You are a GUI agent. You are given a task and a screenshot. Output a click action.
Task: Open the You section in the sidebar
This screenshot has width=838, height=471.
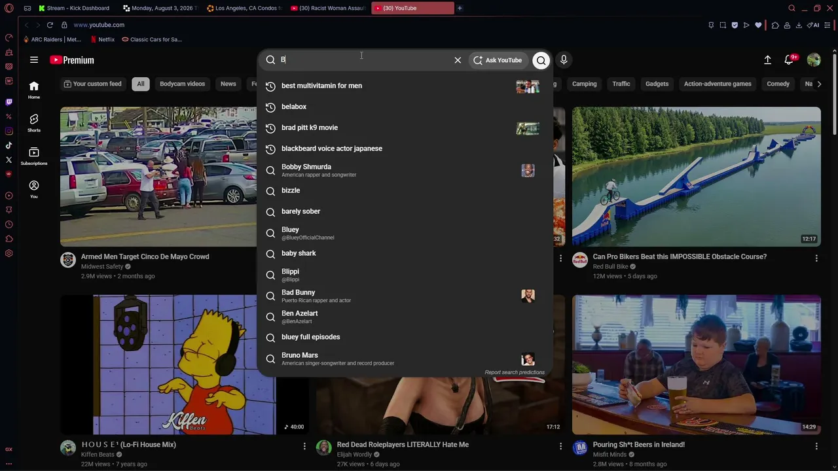(34, 189)
